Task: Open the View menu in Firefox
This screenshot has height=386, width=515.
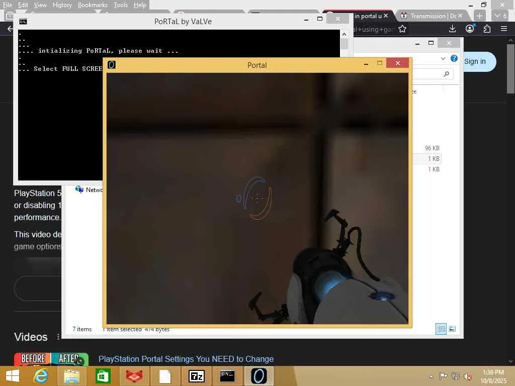Action: click(x=40, y=5)
